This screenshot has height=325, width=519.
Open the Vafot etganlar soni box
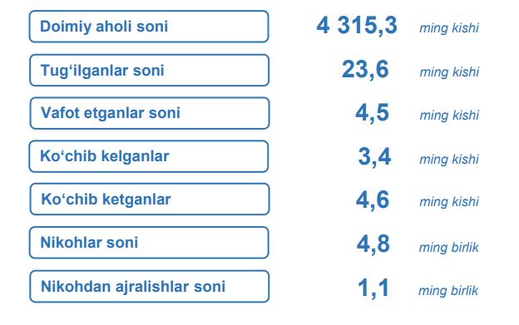(150, 113)
